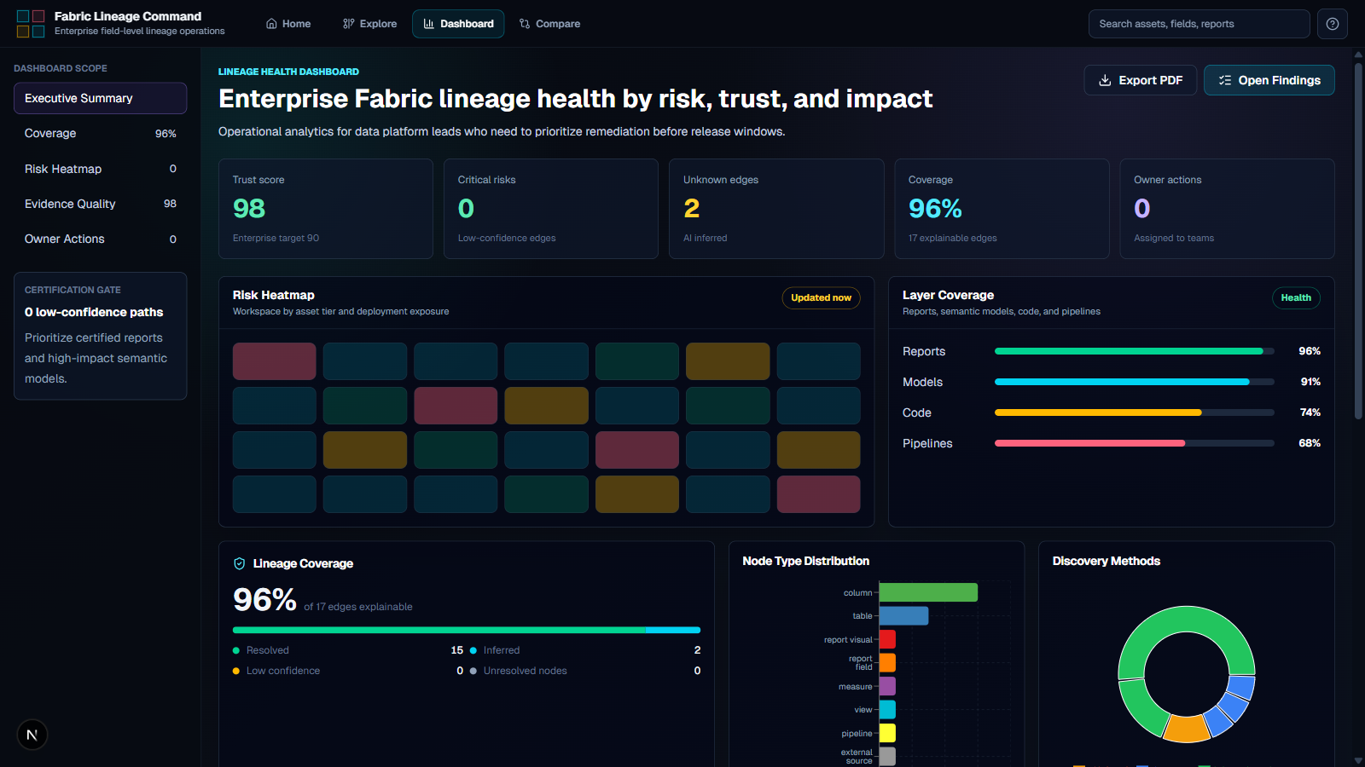Focus the search assets, fields, reports box
Image resolution: width=1365 pixels, height=767 pixels.
point(1199,24)
